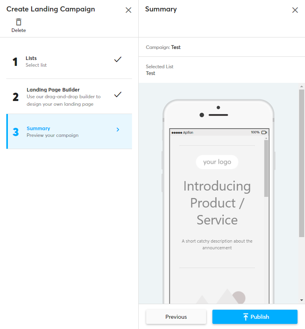This screenshot has height=329, width=305.
Task: Click the short catchy description text
Action: point(217,244)
